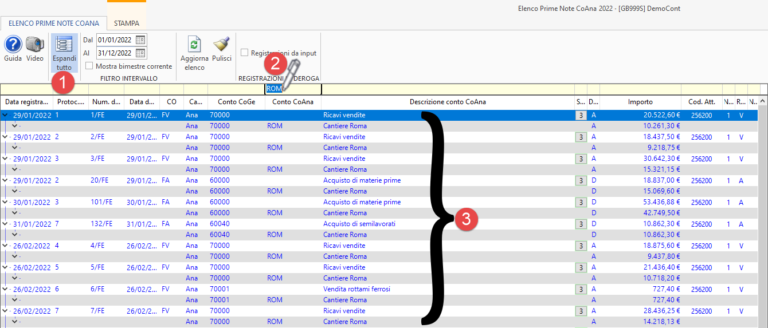This screenshot has height=328, width=768.
Task: Sort by Conto CoAna column header
Action: point(293,102)
